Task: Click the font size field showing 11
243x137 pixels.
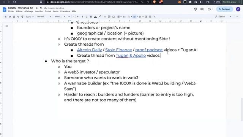Action: (73, 17)
